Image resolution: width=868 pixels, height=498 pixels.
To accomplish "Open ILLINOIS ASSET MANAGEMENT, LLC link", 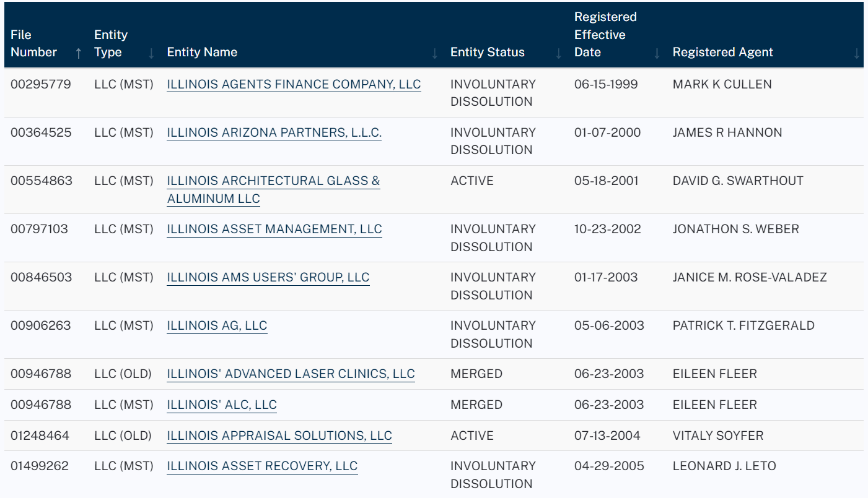I will coord(274,230).
